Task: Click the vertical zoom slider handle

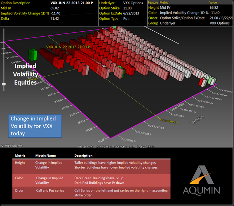Action: click(4, 84)
